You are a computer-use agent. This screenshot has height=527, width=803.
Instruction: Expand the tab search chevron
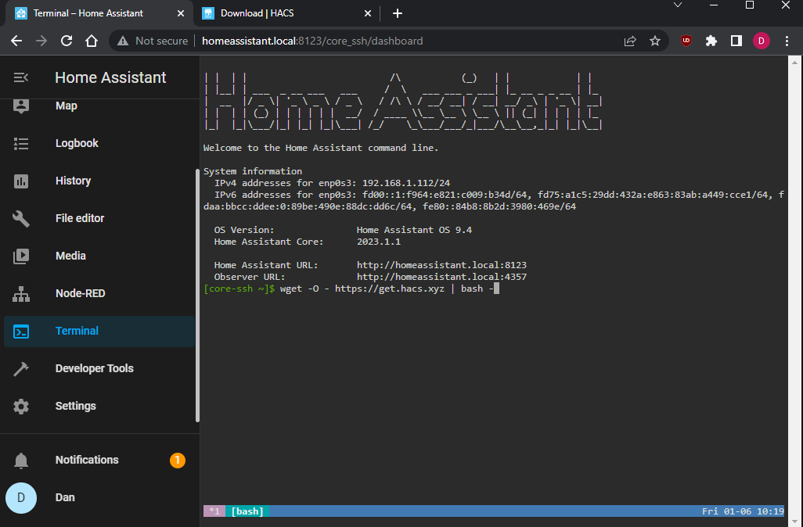(678, 5)
